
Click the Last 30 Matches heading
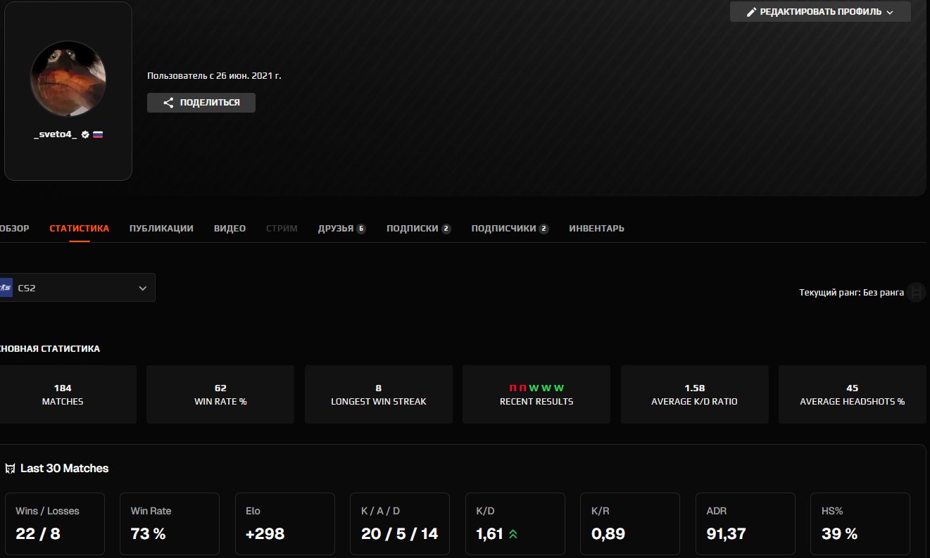point(65,469)
